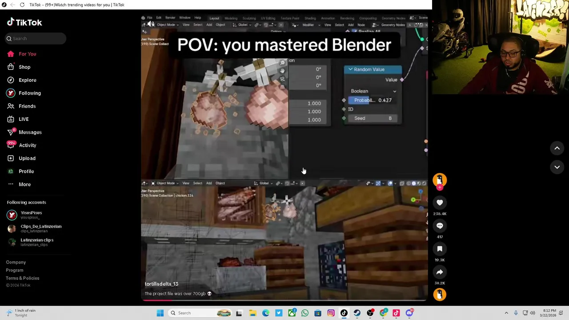Open Discord from the taskbar
The width and height of the screenshot is (569, 320).
(409, 313)
